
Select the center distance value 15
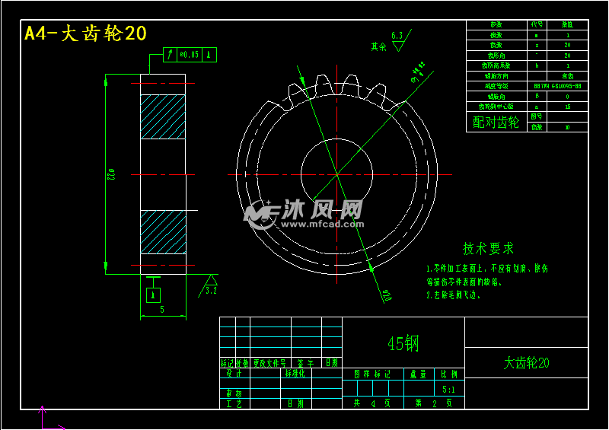[567, 107]
